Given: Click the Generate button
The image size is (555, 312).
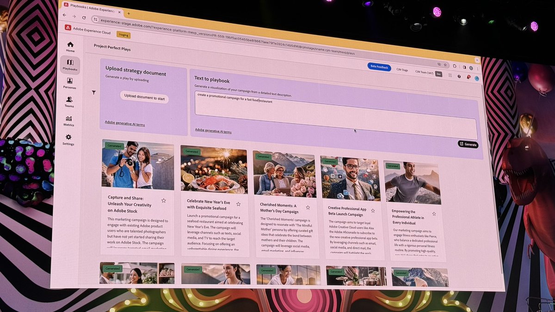Looking at the screenshot, I should click(x=468, y=144).
